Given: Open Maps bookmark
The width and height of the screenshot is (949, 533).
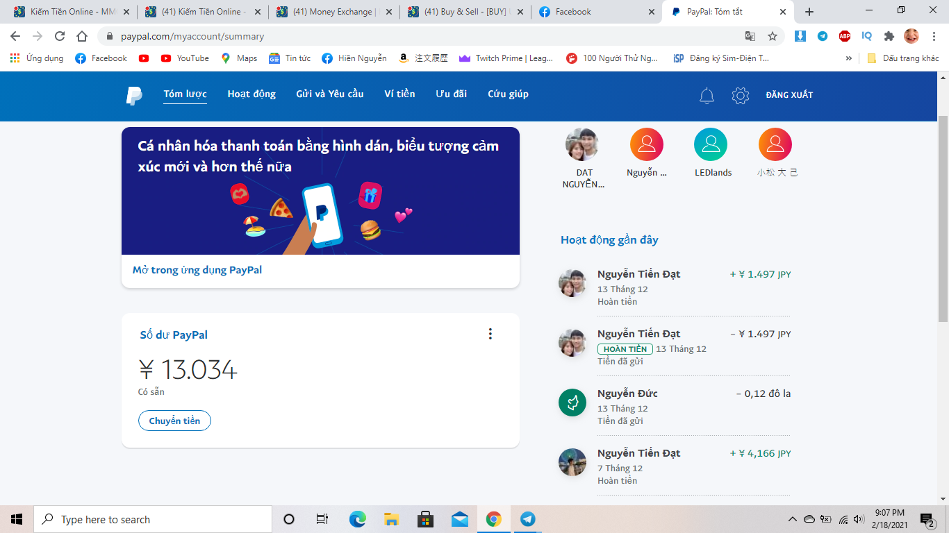Looking at the screenshot, I should point(239,58).
